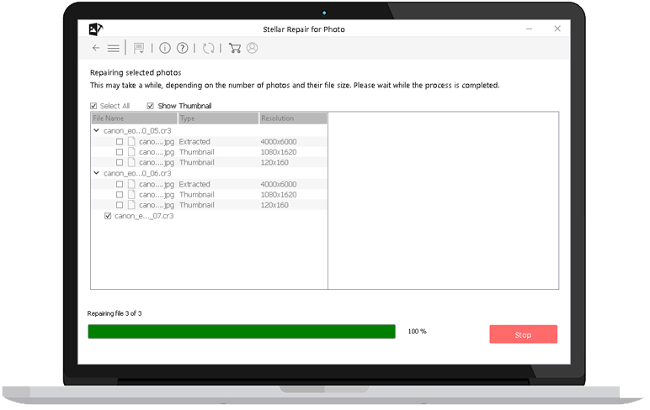
Task: Click the file icon of Extracted row under _05.cr3
Action: (x=131, y=141)
